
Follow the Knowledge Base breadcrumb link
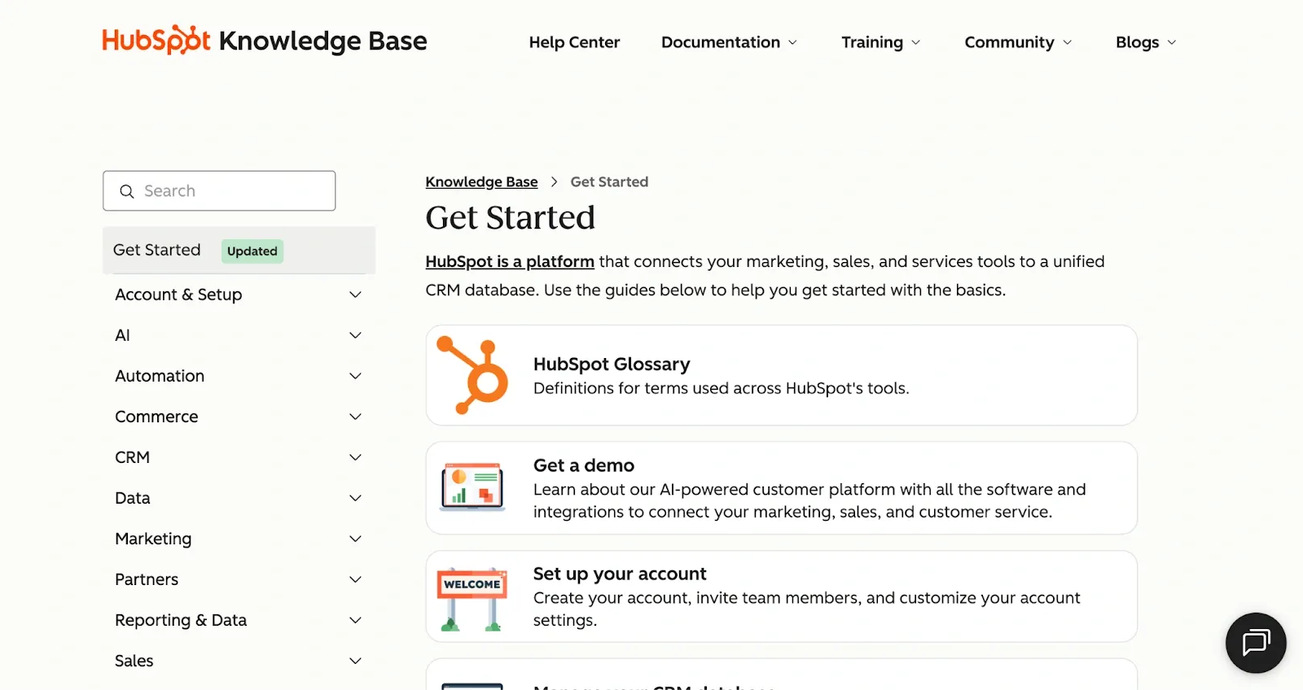[x=481, y=181]
